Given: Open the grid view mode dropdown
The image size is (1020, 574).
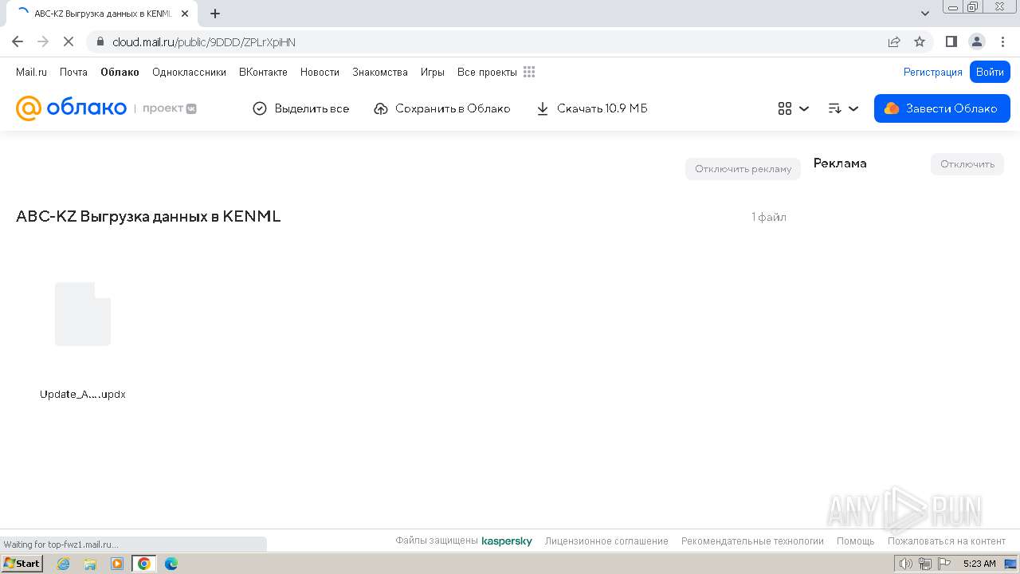Looking at the screenshot, I should coord(794,108).
